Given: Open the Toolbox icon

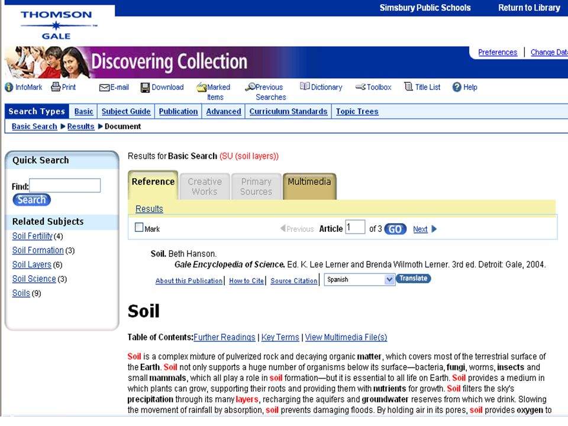Looking at the screenshot, I should (x=360, y=87).
